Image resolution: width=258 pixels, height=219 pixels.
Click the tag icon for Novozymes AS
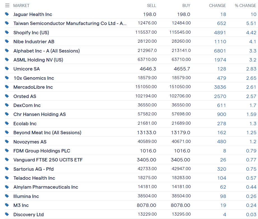point(7,142)
